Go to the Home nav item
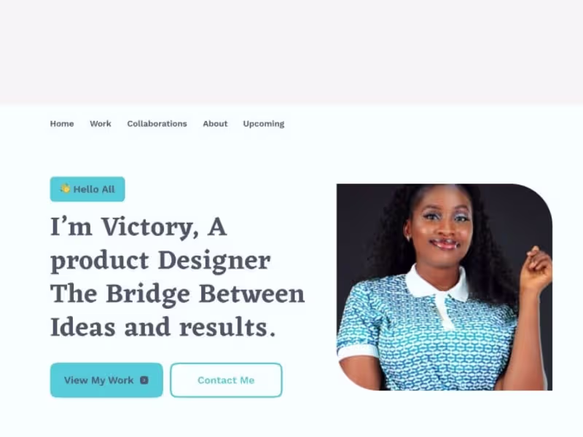Viewport: 583px width, 437px height. [62, 124]
